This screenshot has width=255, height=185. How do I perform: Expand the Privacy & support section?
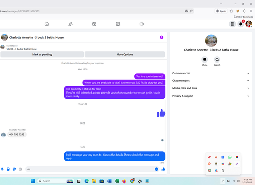(211, 96)
